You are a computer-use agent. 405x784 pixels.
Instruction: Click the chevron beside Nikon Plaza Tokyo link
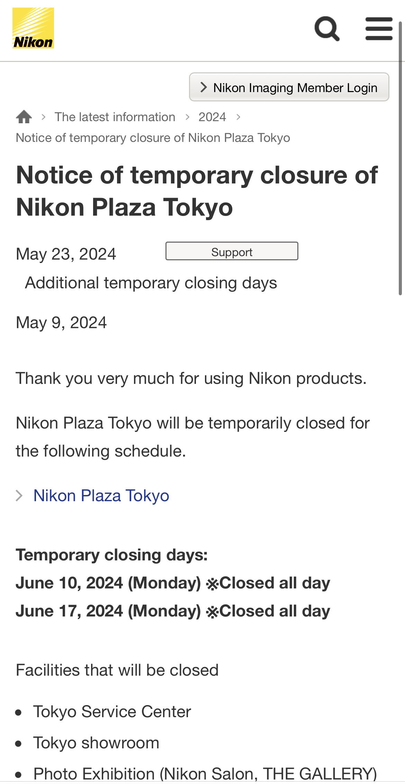coord(19,496)
